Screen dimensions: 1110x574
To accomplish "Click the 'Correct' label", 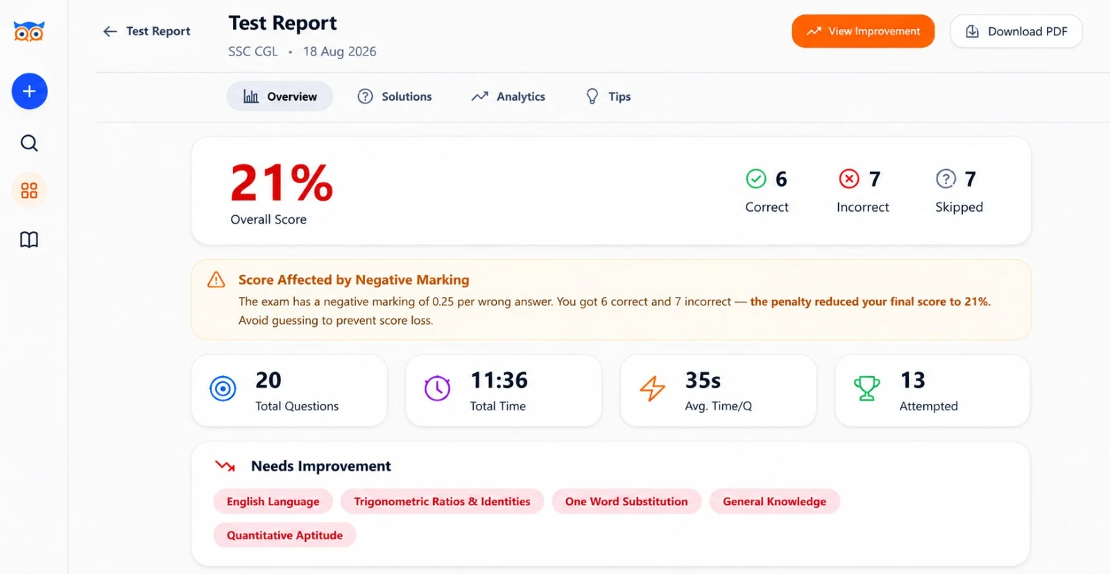I will [767, 207].
